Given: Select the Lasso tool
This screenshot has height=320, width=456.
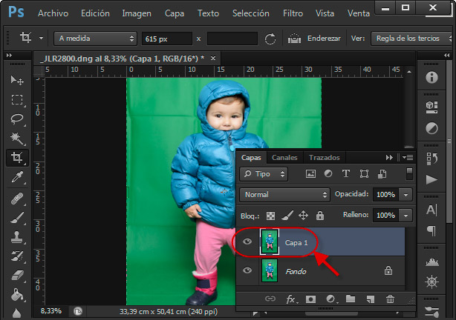Looking at the screenshot, I should (17, 119).
